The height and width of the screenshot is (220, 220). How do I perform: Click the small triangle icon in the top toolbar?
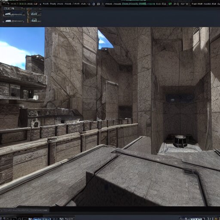point(40,4)
